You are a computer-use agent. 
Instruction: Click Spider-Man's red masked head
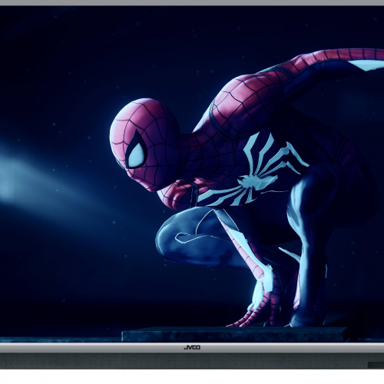tap(144, 144)
